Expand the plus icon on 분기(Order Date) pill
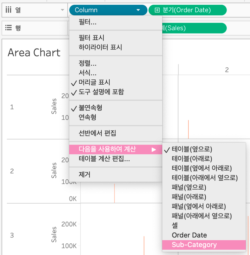Screen dimensions: 250x255 (157, 10)
